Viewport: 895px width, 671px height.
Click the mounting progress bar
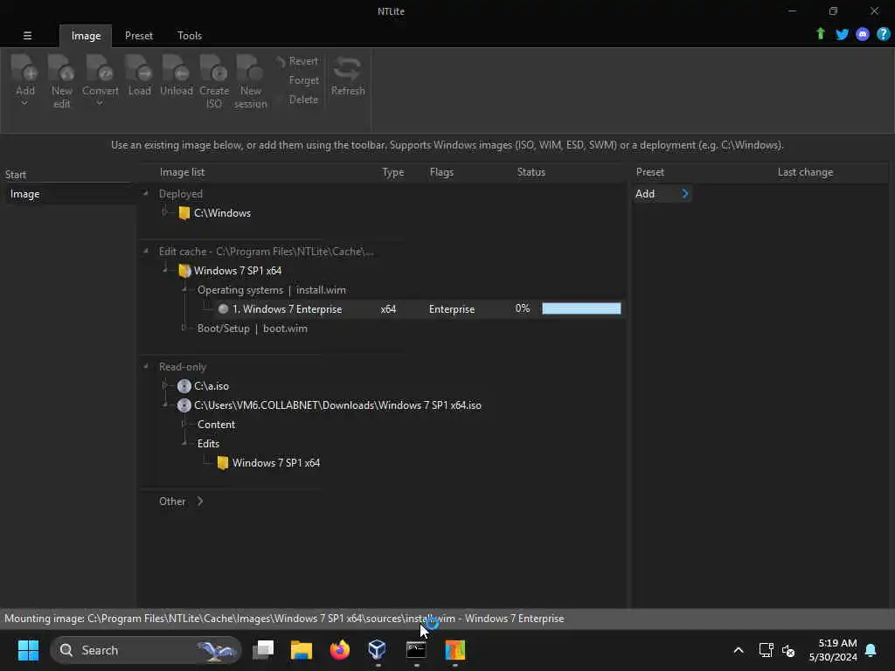click(x=581, y=308)
